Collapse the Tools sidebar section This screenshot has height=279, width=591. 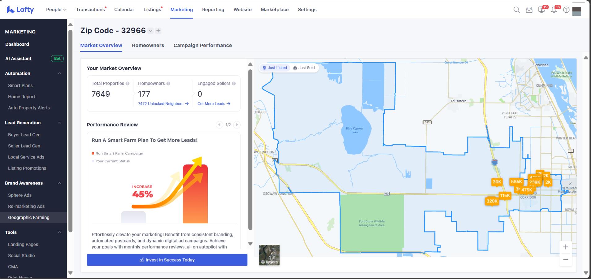pos(59,233)
